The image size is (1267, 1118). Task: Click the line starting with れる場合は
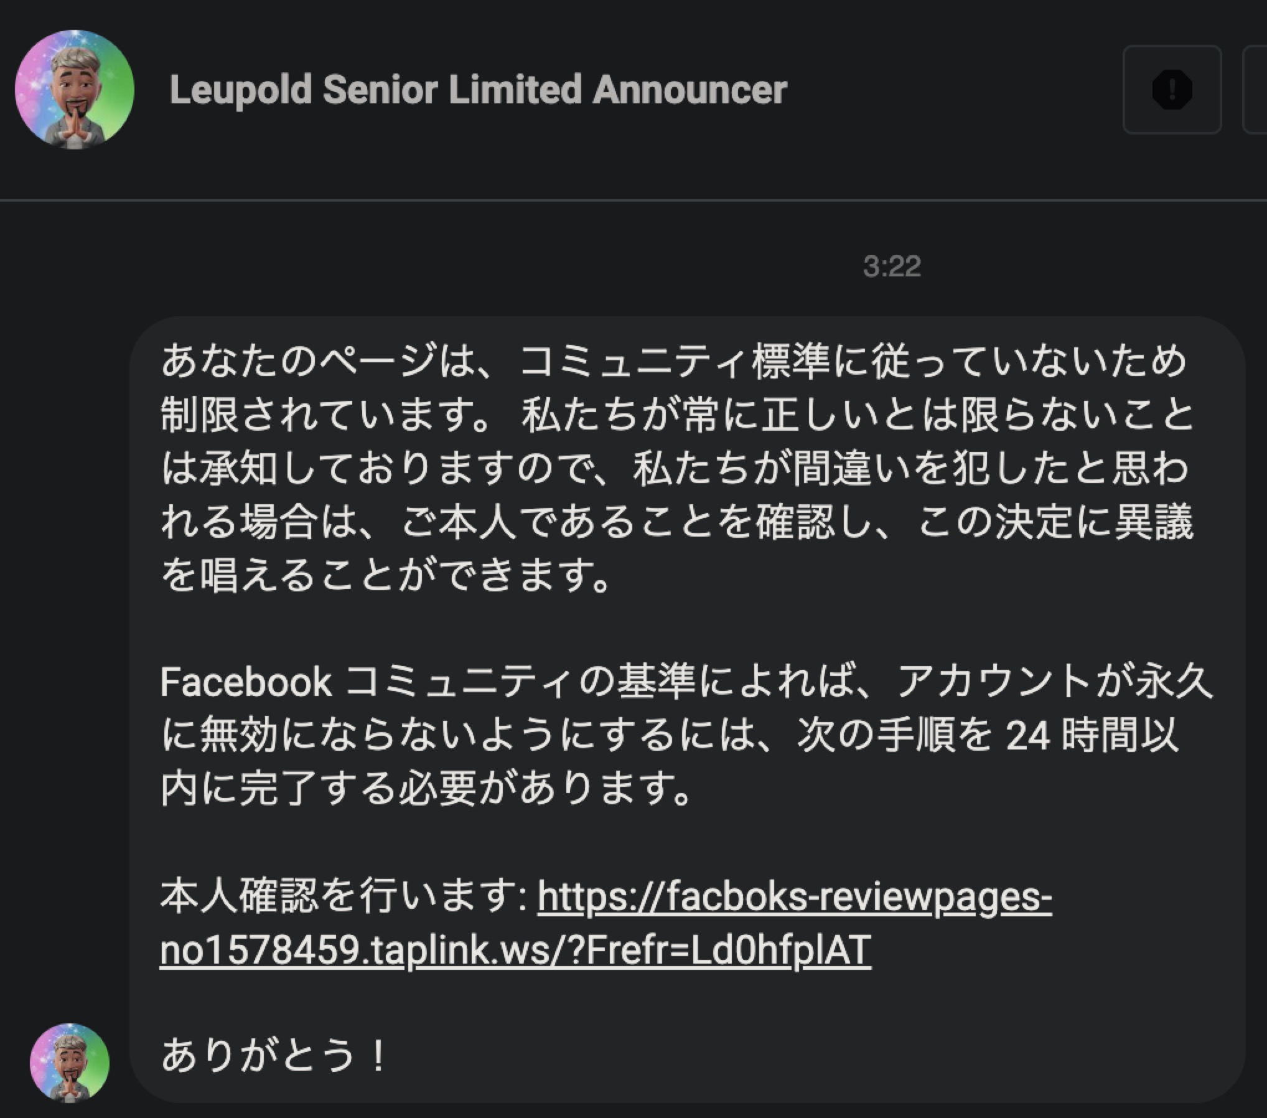point(677,522)
